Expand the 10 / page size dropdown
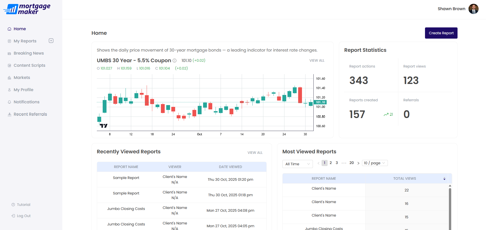Viewport: 486px width, 230px height. pos(375,163)
